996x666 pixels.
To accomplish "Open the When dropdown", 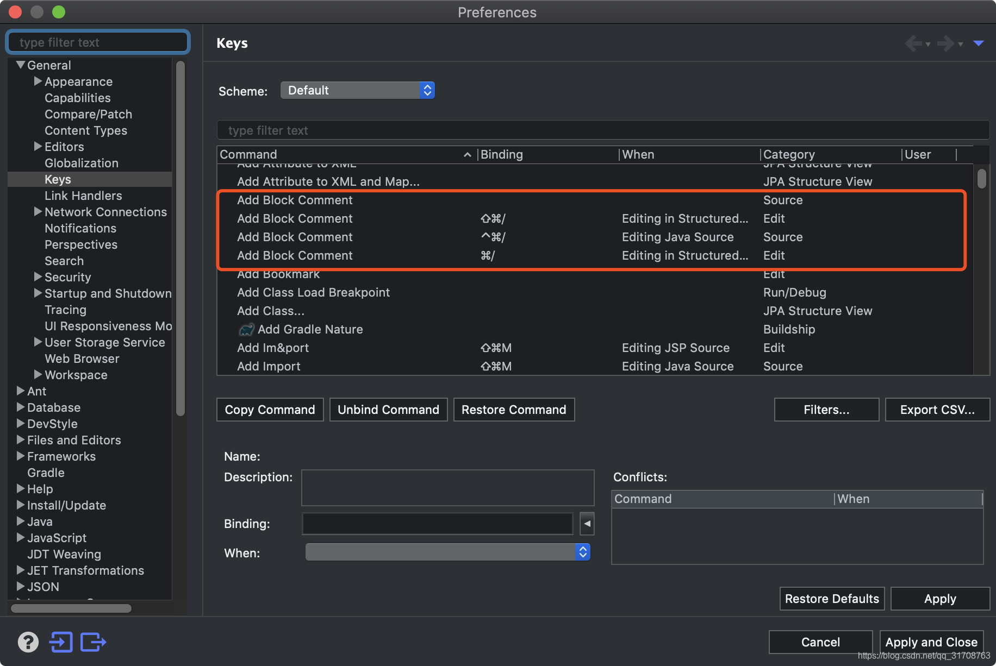I will pyautogui.click(x=448, y=552).
